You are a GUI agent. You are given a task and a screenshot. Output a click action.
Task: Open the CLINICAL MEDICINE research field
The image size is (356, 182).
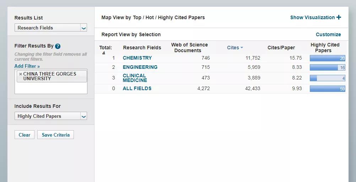(x=135, y=78)
